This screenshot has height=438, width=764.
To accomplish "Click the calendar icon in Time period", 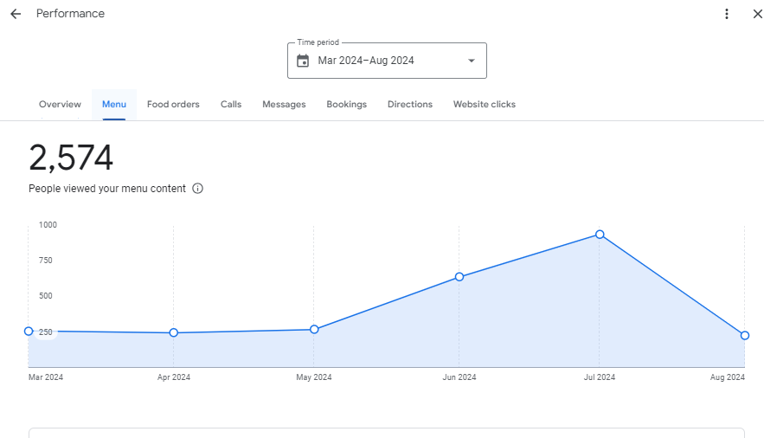I will (x=303, y=61).
